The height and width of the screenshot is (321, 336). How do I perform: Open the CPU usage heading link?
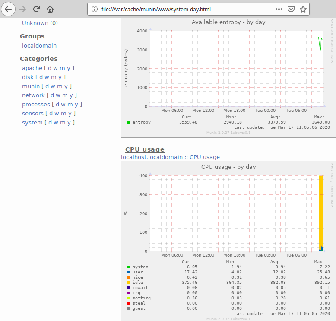pos(145,149)
